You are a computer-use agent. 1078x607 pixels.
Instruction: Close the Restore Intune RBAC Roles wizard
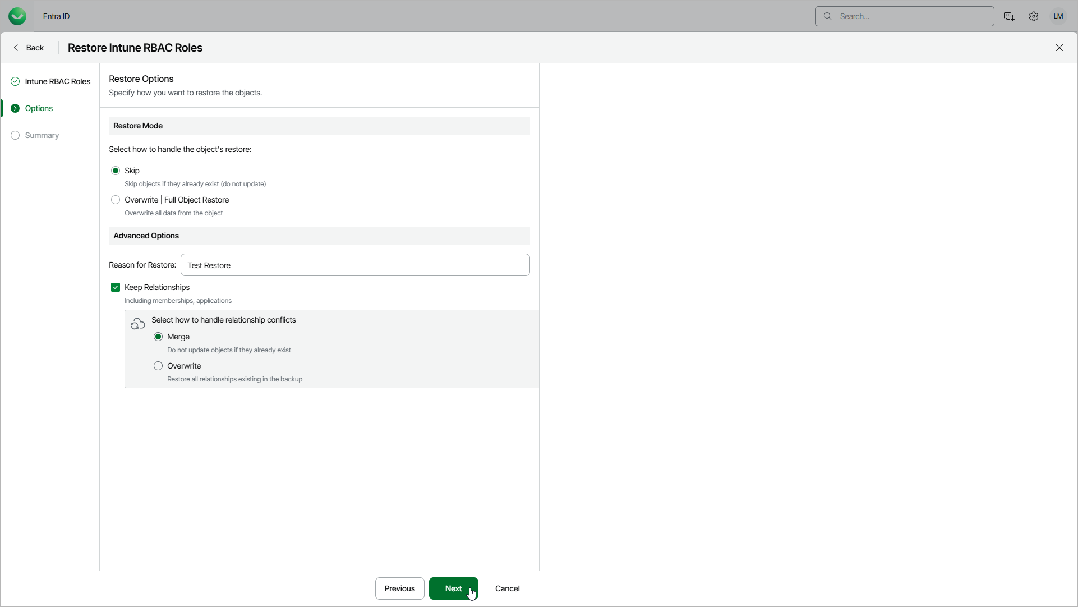pos(1059,48)
